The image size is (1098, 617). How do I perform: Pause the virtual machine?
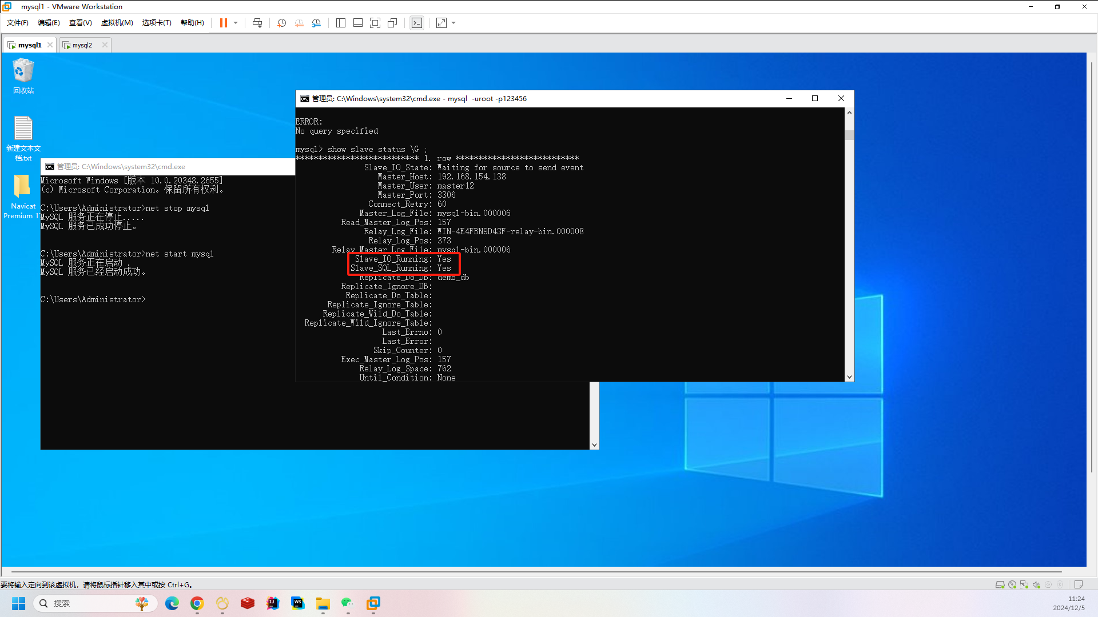tap(223, 23)
